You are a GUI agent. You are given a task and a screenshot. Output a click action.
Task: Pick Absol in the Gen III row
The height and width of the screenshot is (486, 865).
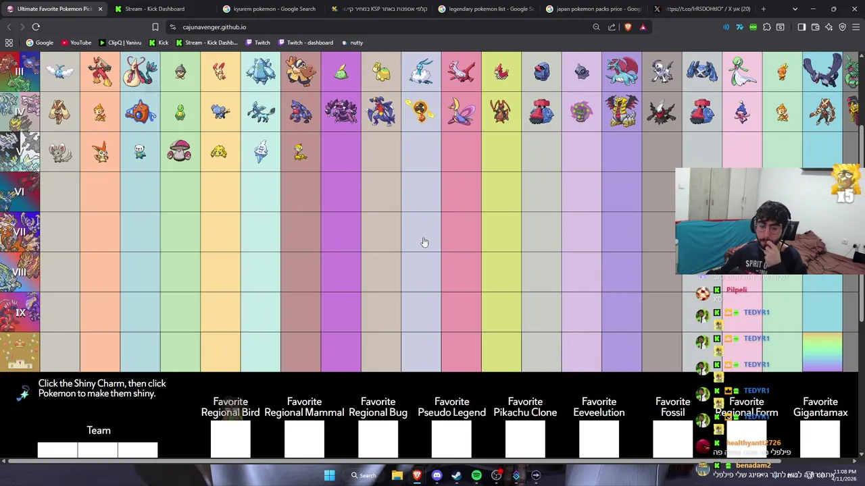(x=662, y=72)
